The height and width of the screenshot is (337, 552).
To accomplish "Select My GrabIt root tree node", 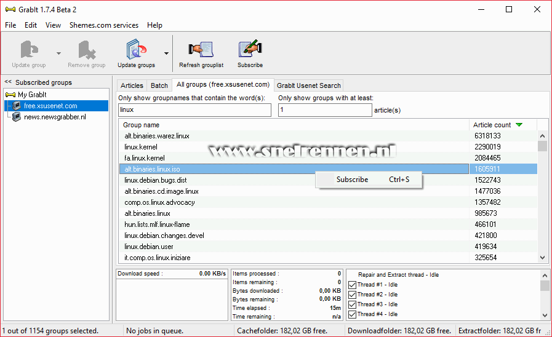I will [x=32, y=95].
